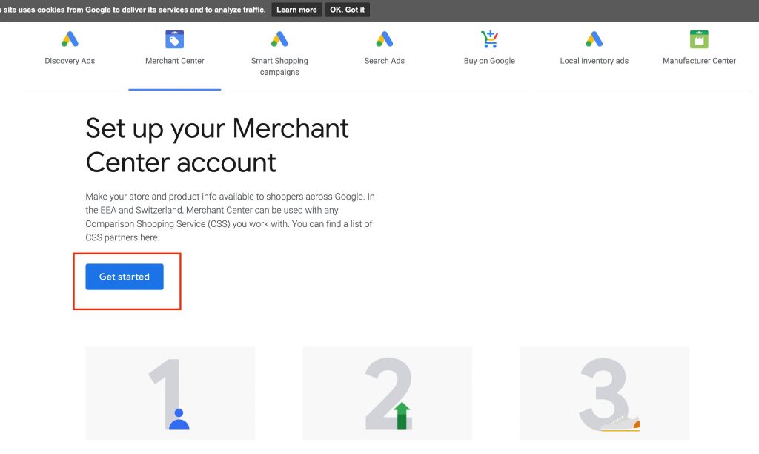This screenshot has height=454, width=759.
Task: Open the Search Ads tab label
Action: 385,61
